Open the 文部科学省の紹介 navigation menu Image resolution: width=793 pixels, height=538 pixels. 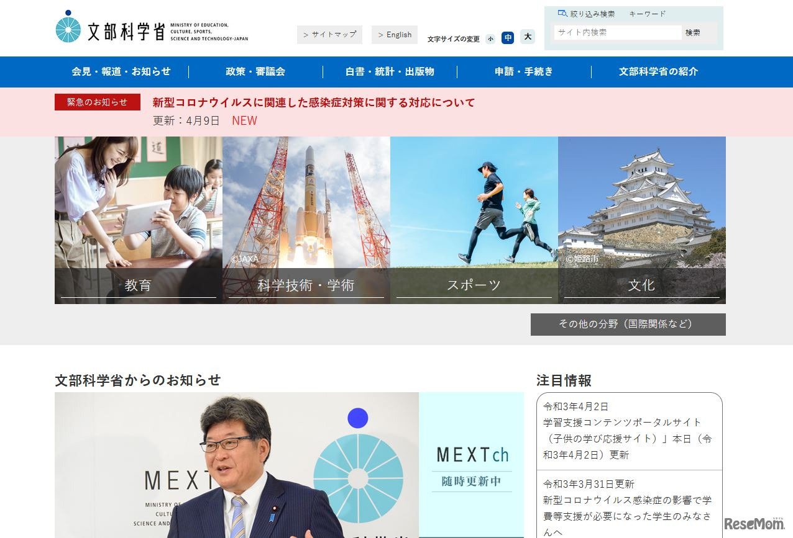tap(658, 71)
